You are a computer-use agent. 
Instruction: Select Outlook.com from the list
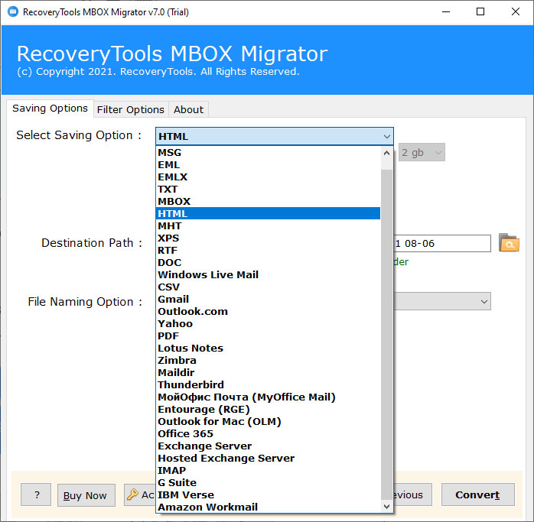click(x=268, y=312)
